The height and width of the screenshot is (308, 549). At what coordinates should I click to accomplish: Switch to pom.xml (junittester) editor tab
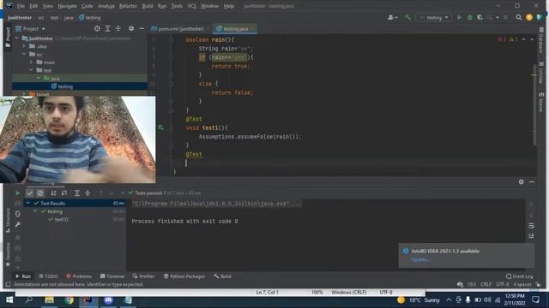[181, 29]
